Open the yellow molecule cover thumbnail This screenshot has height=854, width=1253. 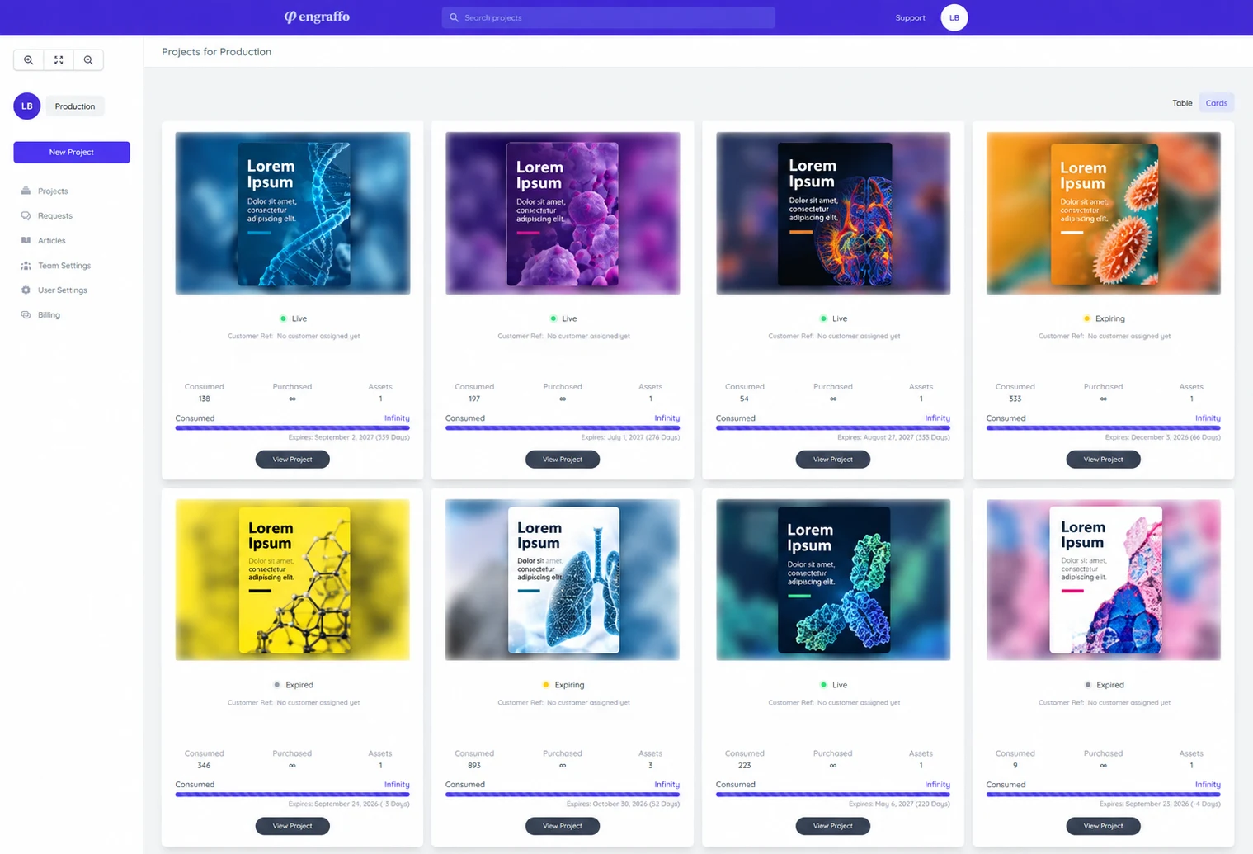point(292,579)
